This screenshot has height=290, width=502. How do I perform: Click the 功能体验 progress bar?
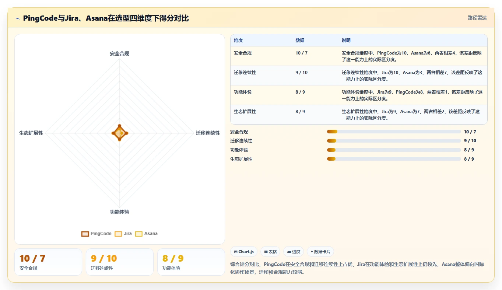[394, 150]
